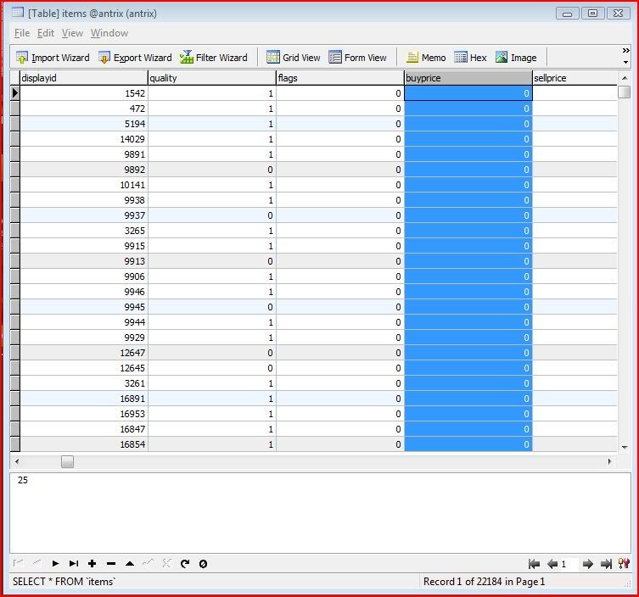Screen dimensions: 639x597
Task: Open the limit records settings icon
Action: point(624,563)
